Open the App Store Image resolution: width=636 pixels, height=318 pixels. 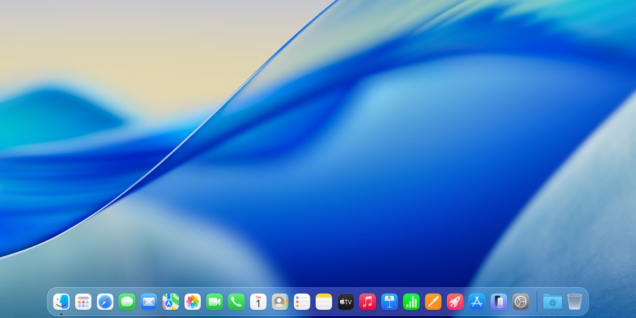click(x=477, y=302)
